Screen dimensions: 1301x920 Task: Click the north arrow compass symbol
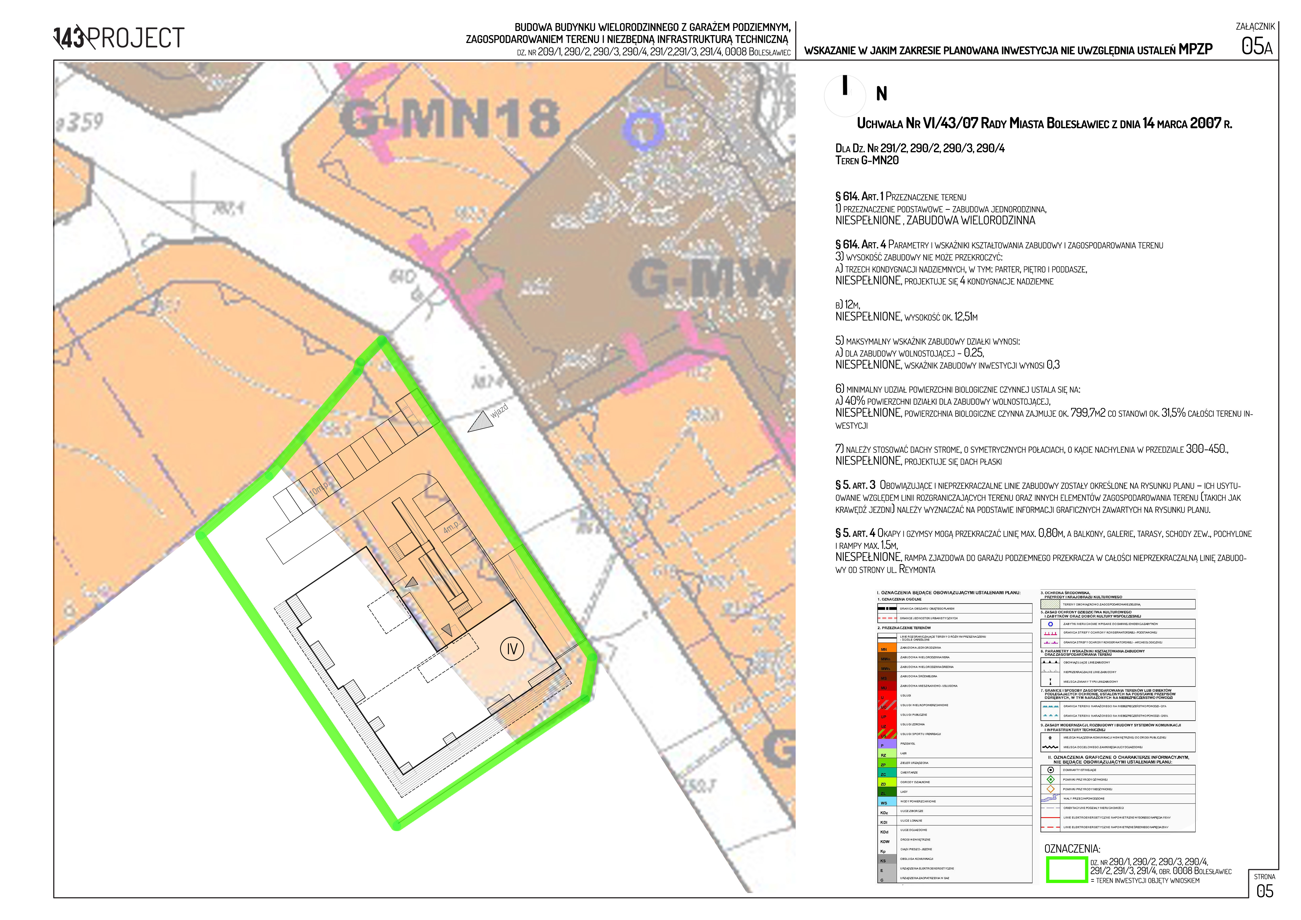click(x=845, y=96)
